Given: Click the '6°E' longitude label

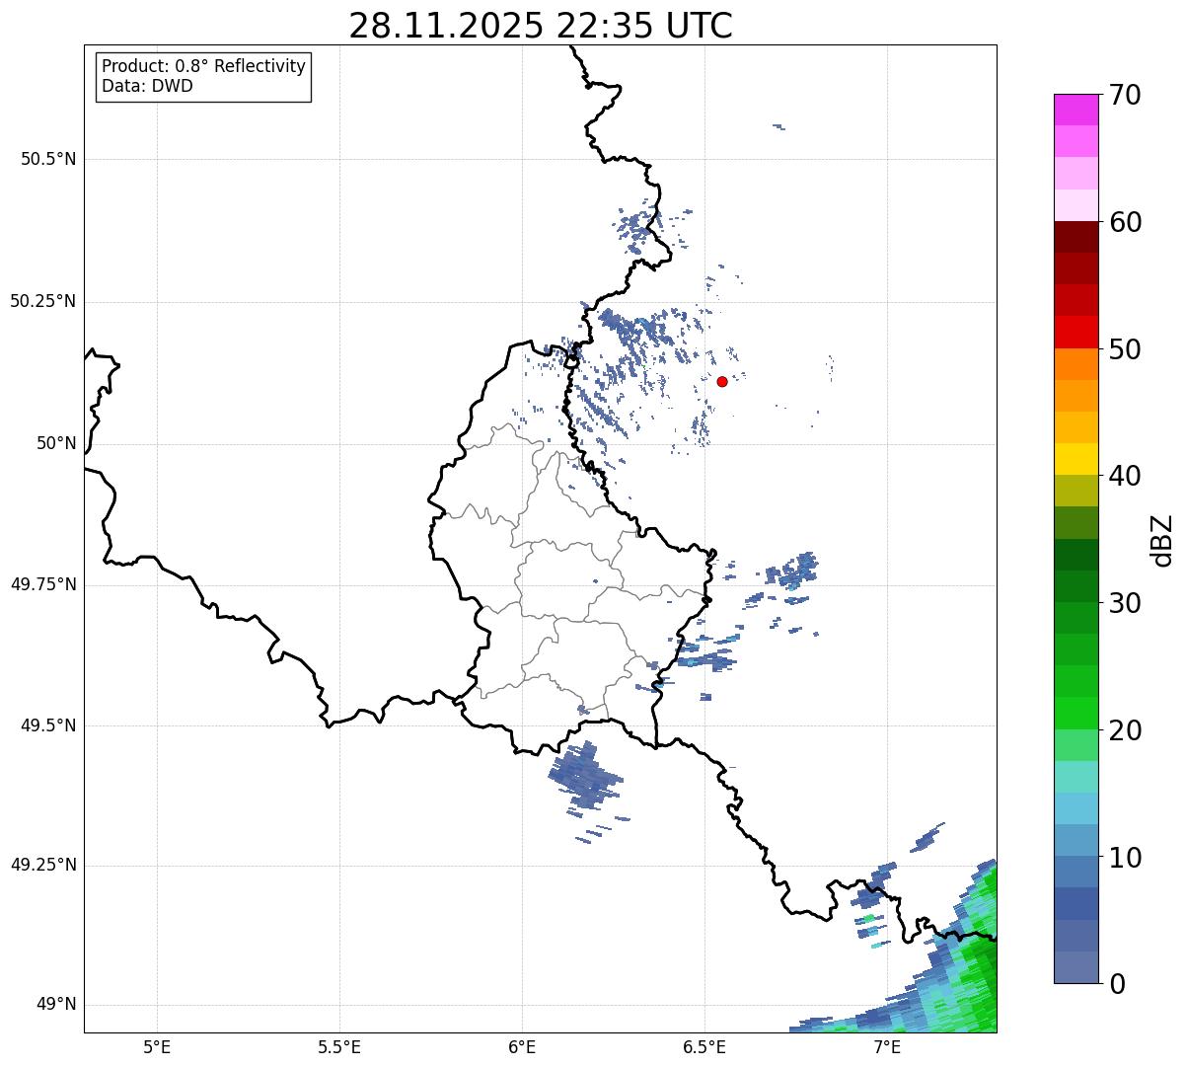Looking at the screenshot, I should pos(522,1047).
